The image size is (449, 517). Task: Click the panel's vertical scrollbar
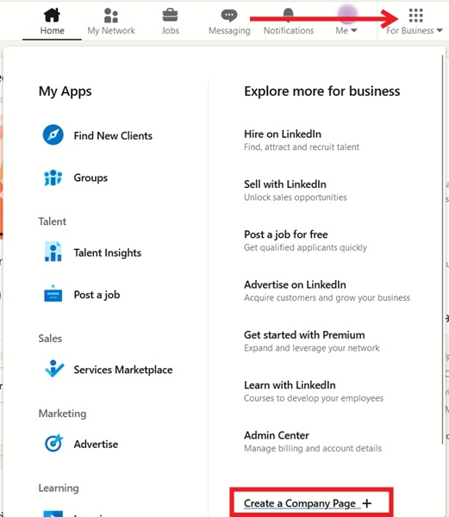tap(442, 250)
